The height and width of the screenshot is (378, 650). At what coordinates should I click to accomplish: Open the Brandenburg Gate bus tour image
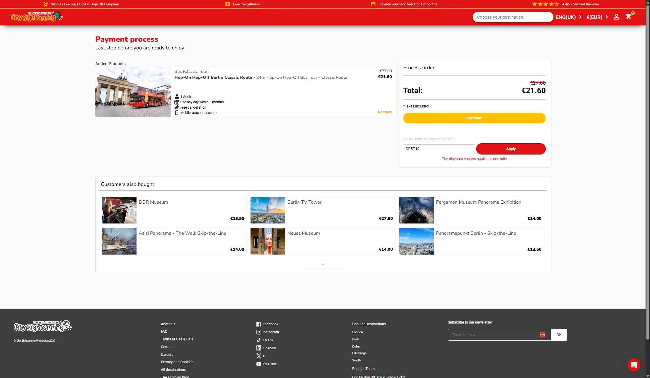click(133, 92)
